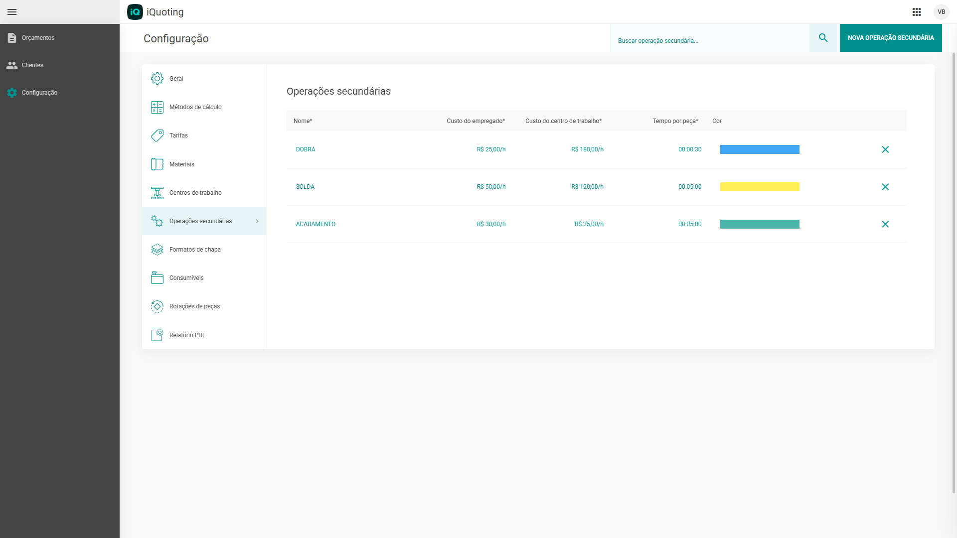Image resolution: width=957 pixels, height=538 pixels.
Task: Open Clientes in the sidebar
Action: (60, 65)
